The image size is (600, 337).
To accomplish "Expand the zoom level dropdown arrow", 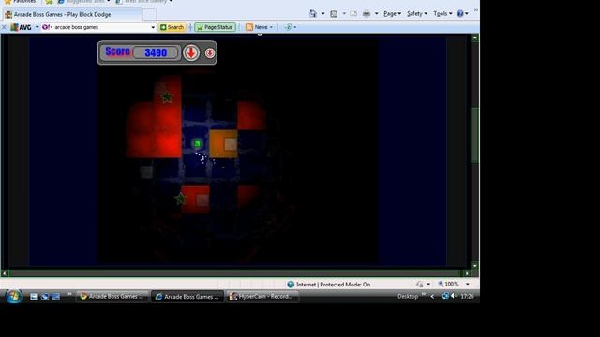I will pyautogui.click(x=467, y=284).
